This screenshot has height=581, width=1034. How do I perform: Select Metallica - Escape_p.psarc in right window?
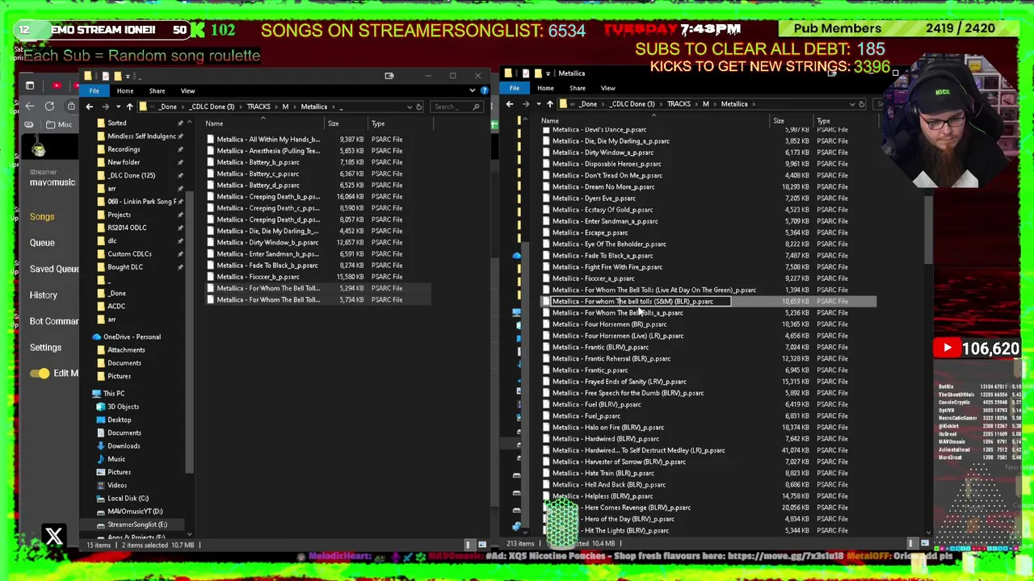click(590, 232)
